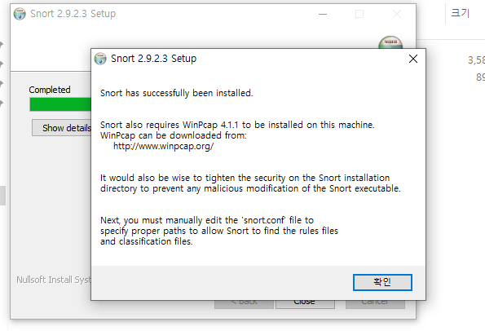The height and width of the screenshot is (331, 485).
Task: Click the Snort icon in the background setup window title
Action: tap(20, 14)
